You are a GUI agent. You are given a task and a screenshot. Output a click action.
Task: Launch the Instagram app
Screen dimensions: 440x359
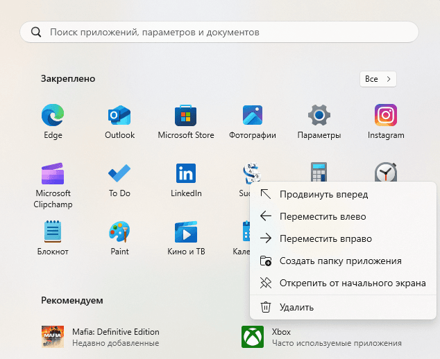386,115
